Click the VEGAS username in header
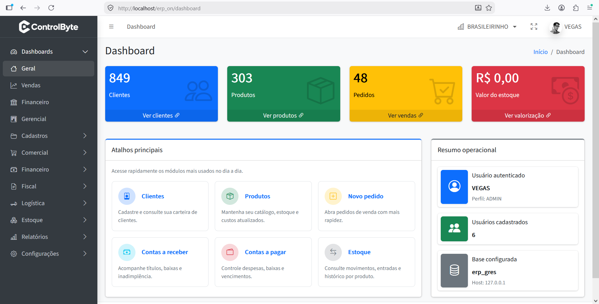This screenshot has width=599, height=304. point(573,27)
